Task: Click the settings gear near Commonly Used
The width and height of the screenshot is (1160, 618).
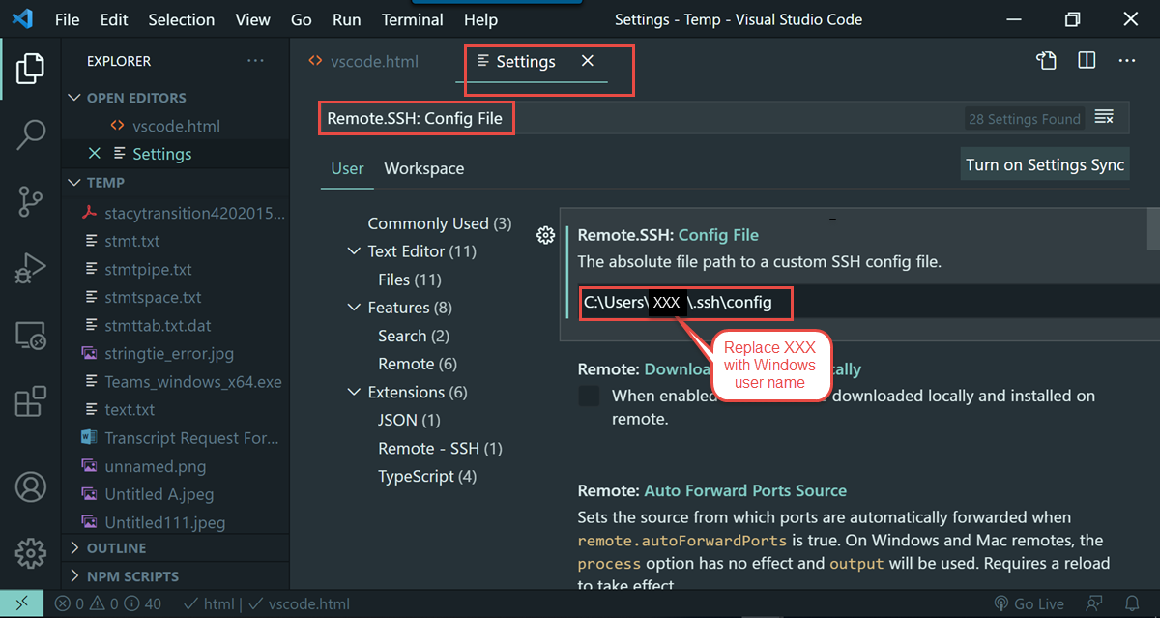Action: tap(545, 234)
